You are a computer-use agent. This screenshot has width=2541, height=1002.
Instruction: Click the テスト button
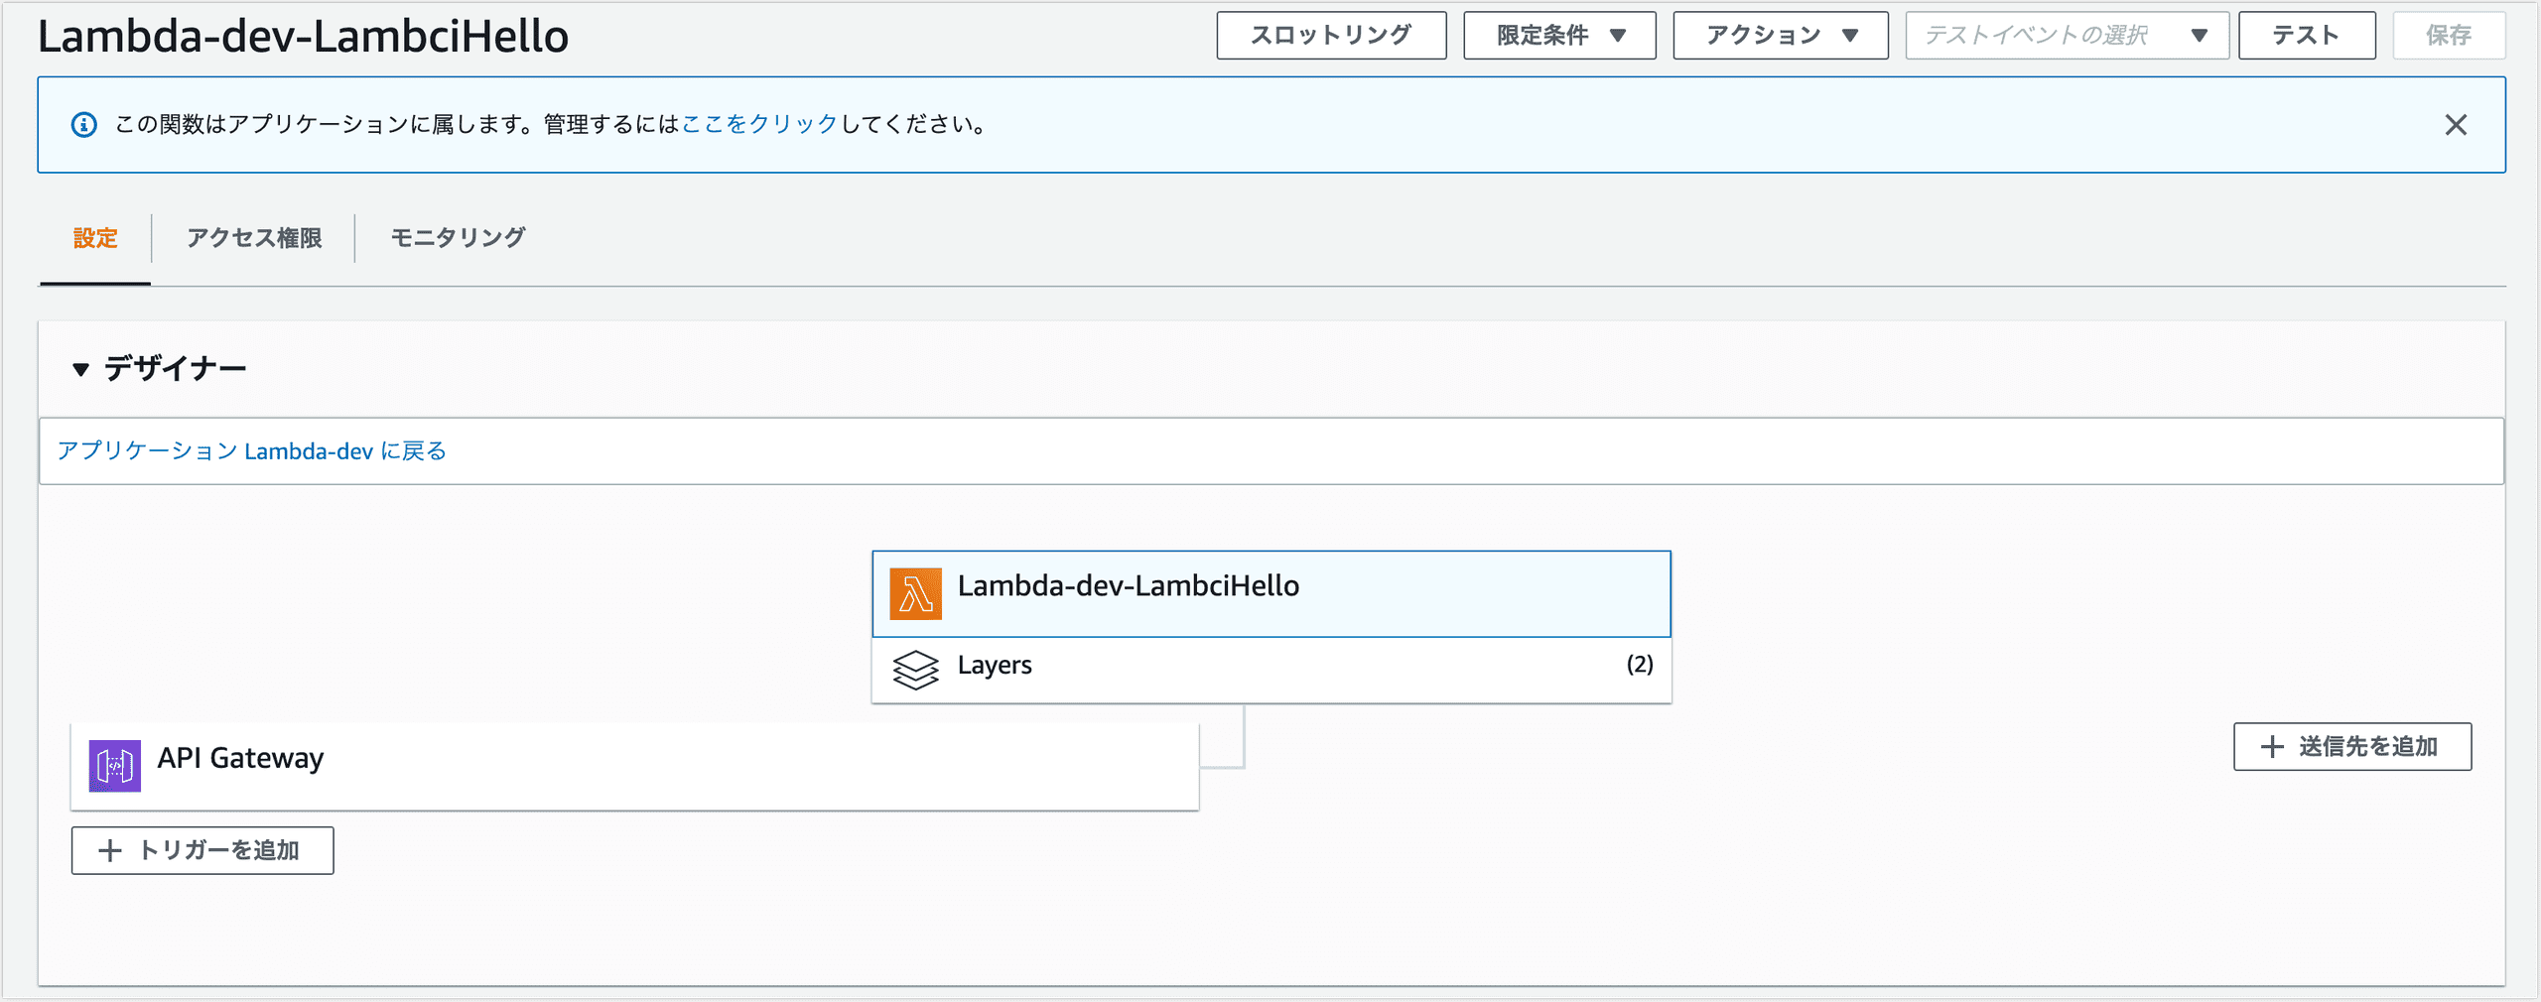2306,36
